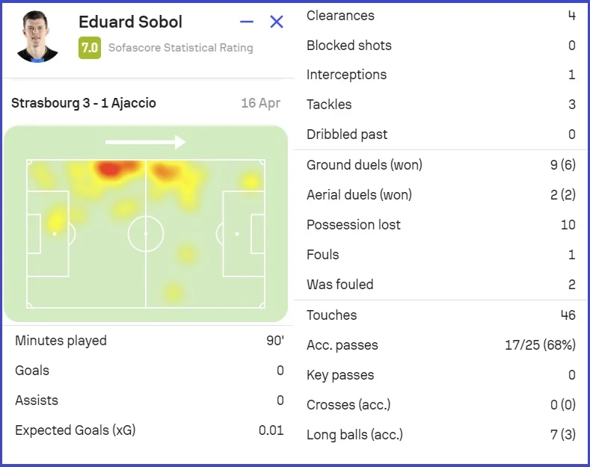The height and width of the screenshot is (467, 590).
Task: Click the green 7.0 rating badge
Action: 90,48
